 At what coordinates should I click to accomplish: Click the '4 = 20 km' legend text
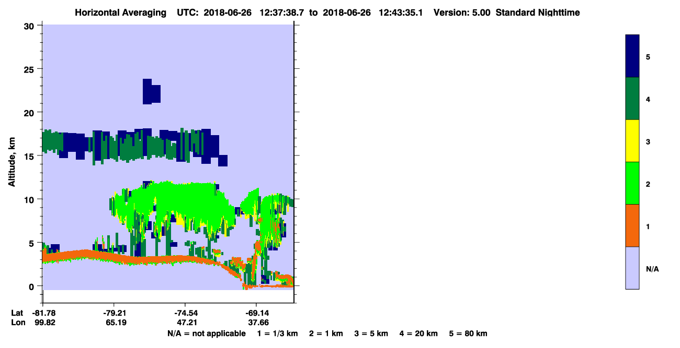point(419,333)
